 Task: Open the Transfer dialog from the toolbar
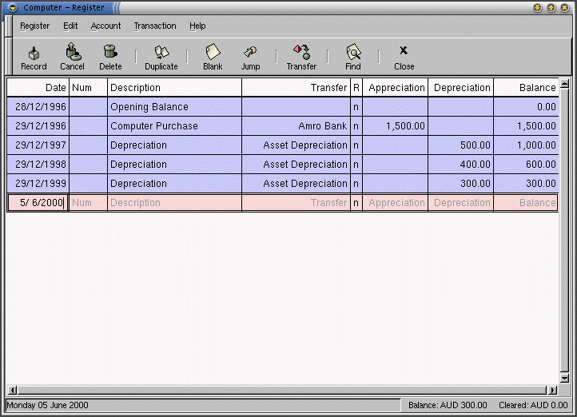point(301,53)
